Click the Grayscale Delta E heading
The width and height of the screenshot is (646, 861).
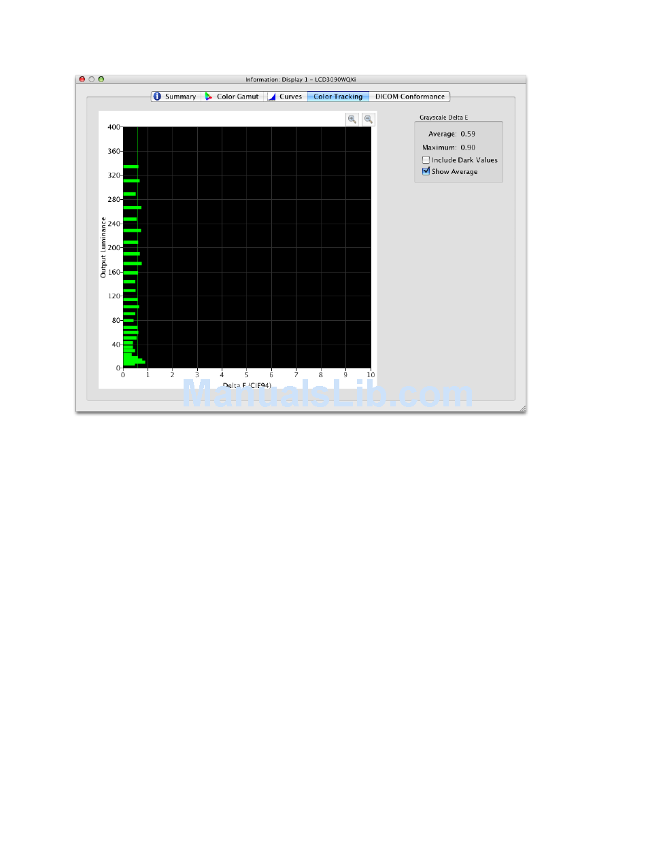coord(443,118)
